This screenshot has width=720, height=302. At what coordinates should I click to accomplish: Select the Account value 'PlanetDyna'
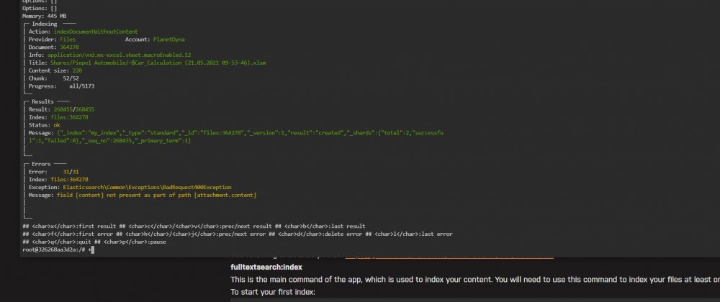169,40
